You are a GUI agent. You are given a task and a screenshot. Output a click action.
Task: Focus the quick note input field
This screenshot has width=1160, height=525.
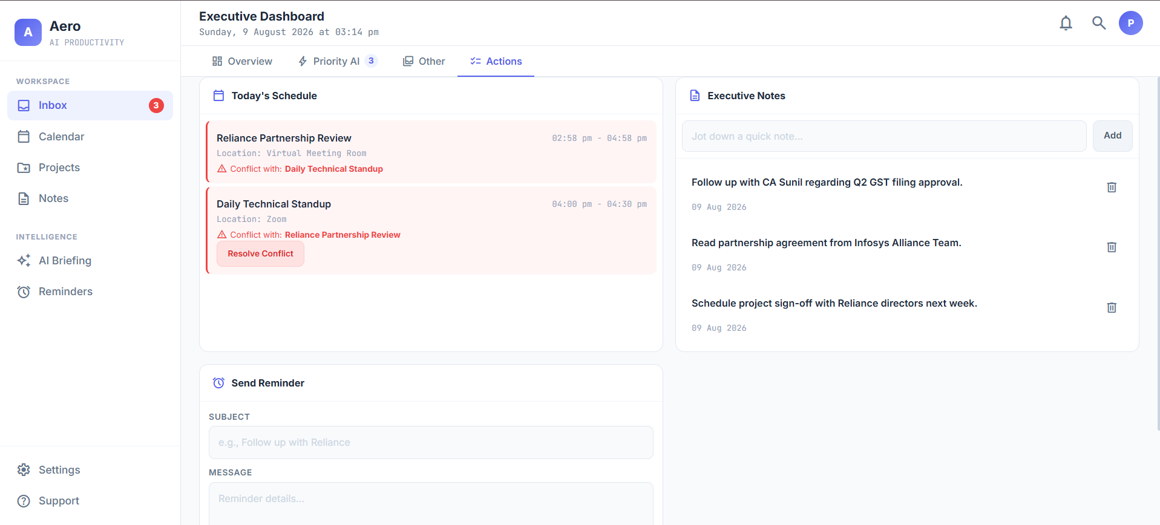click(884, 136)
